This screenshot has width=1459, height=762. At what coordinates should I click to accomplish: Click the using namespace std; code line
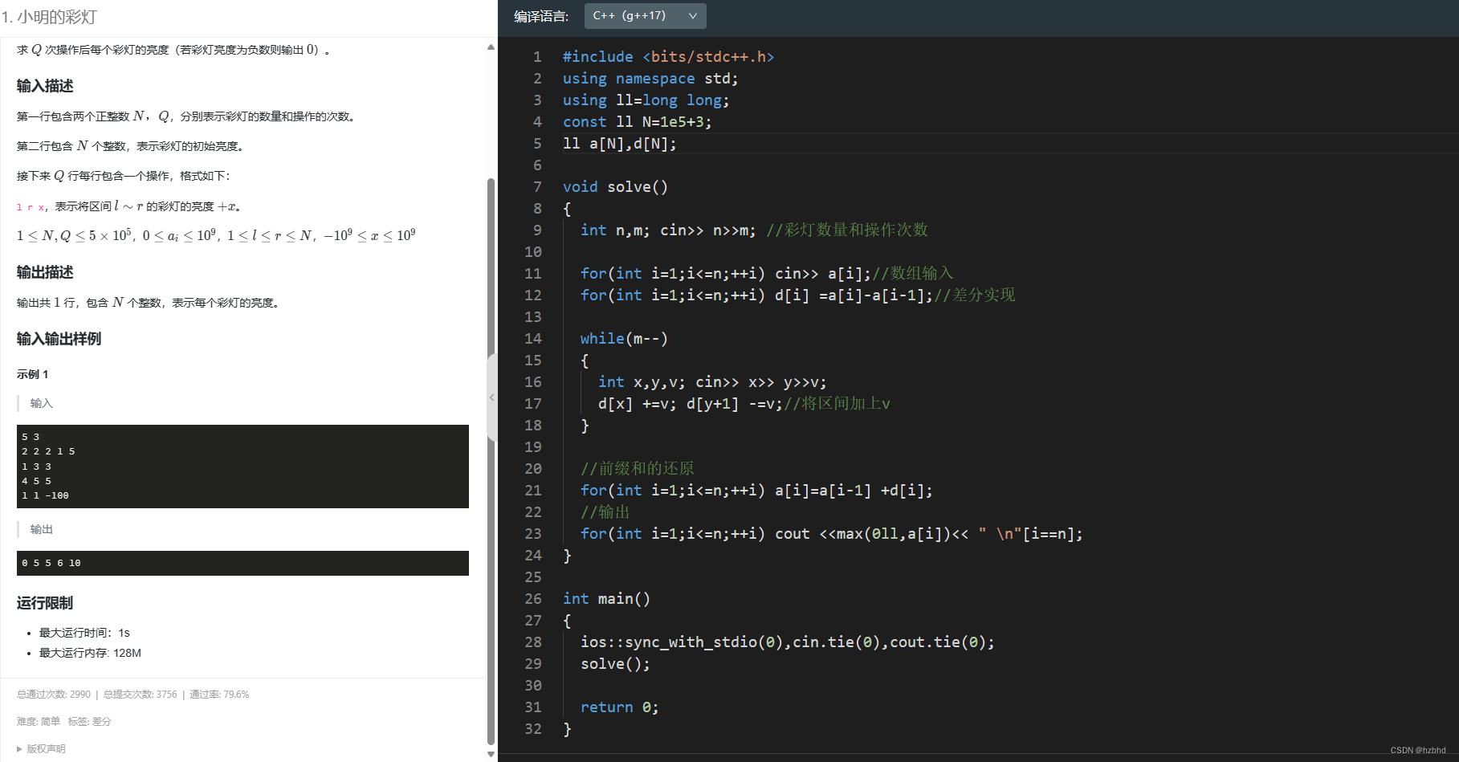click(x=650, y=79)
